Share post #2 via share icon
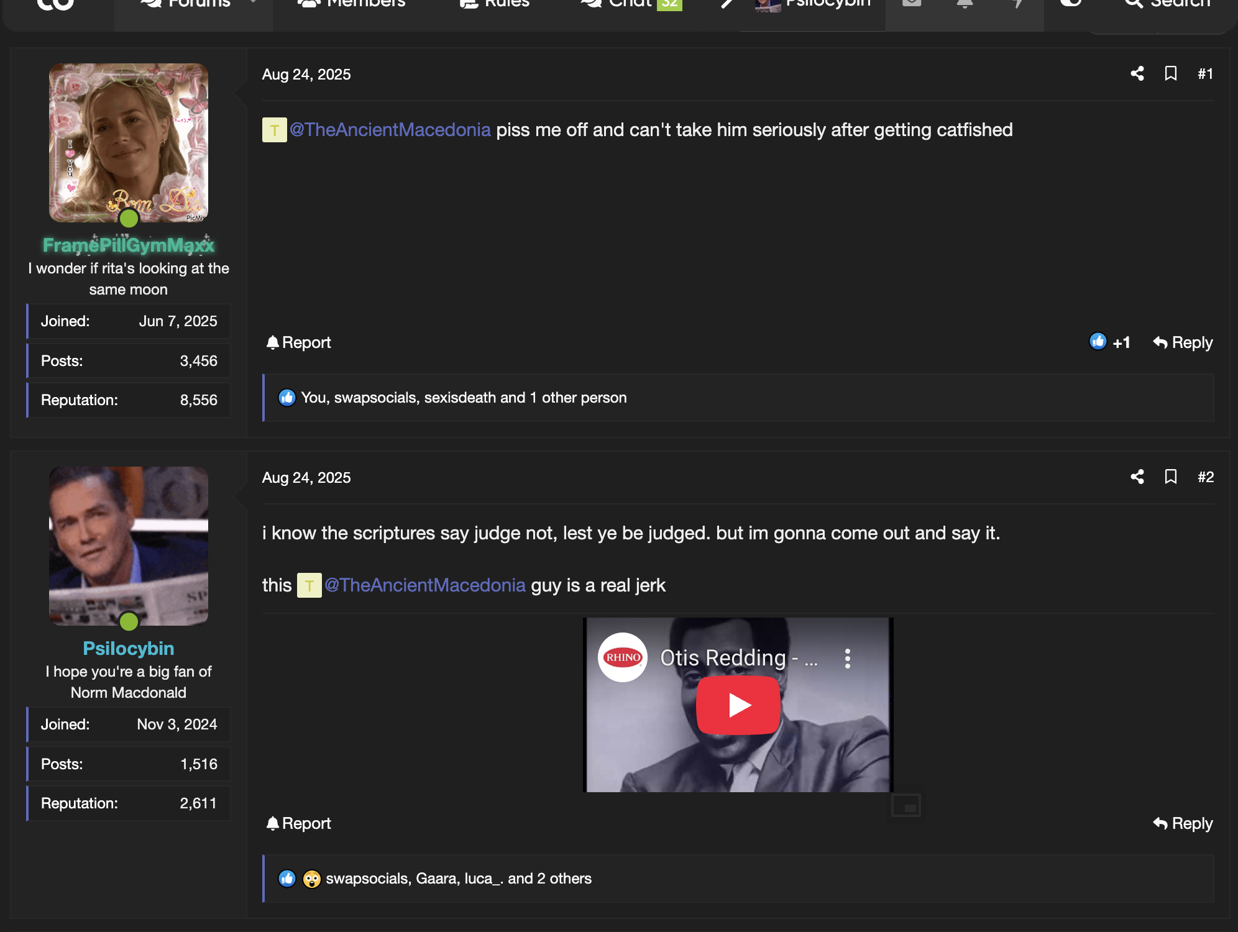Viewport: 1238px width, 932px height. tap(1137, 477)
